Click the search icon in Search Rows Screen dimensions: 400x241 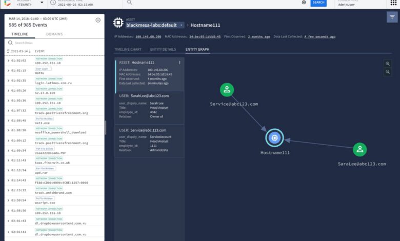10,43
